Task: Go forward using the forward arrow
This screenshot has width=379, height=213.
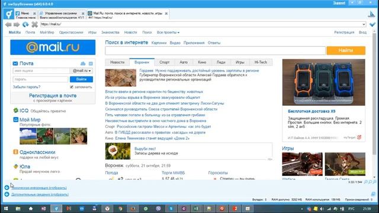Action: [x=17, y=24]
